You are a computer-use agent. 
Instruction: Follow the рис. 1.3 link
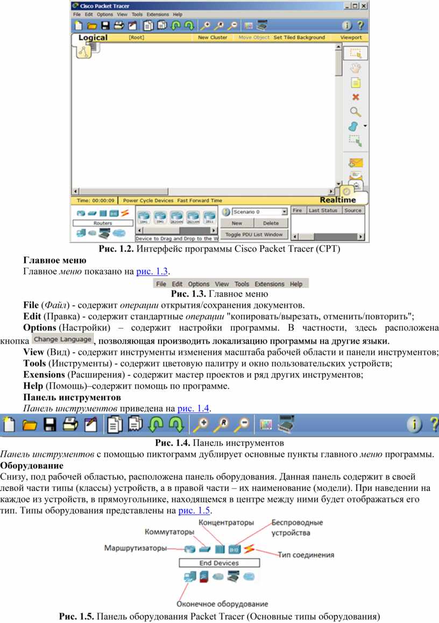(x=152, y=271)
